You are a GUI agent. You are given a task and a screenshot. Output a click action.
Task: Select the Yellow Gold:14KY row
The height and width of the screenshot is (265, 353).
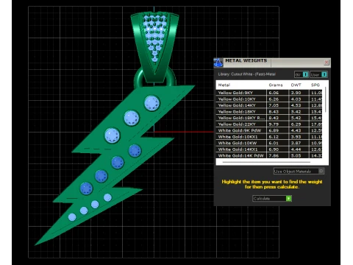click(x=269, y=105)
